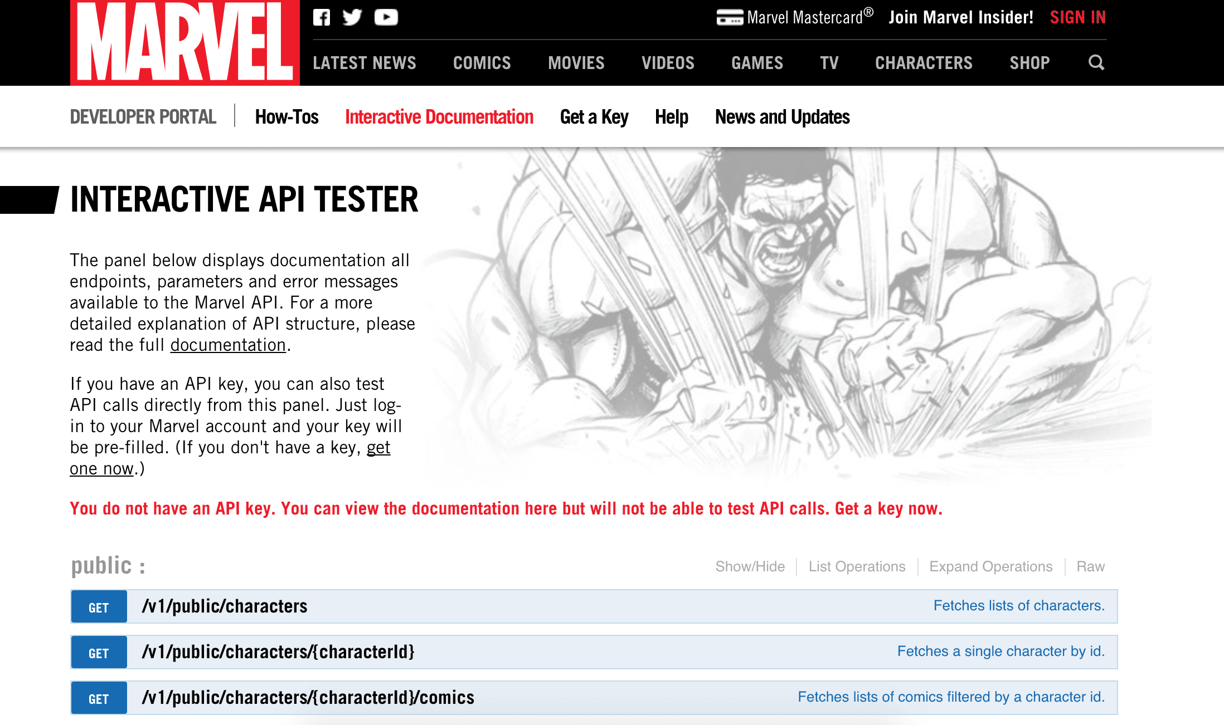
Task: Open Marvel's YouTube channel icon
Action: tap(386, 17)
